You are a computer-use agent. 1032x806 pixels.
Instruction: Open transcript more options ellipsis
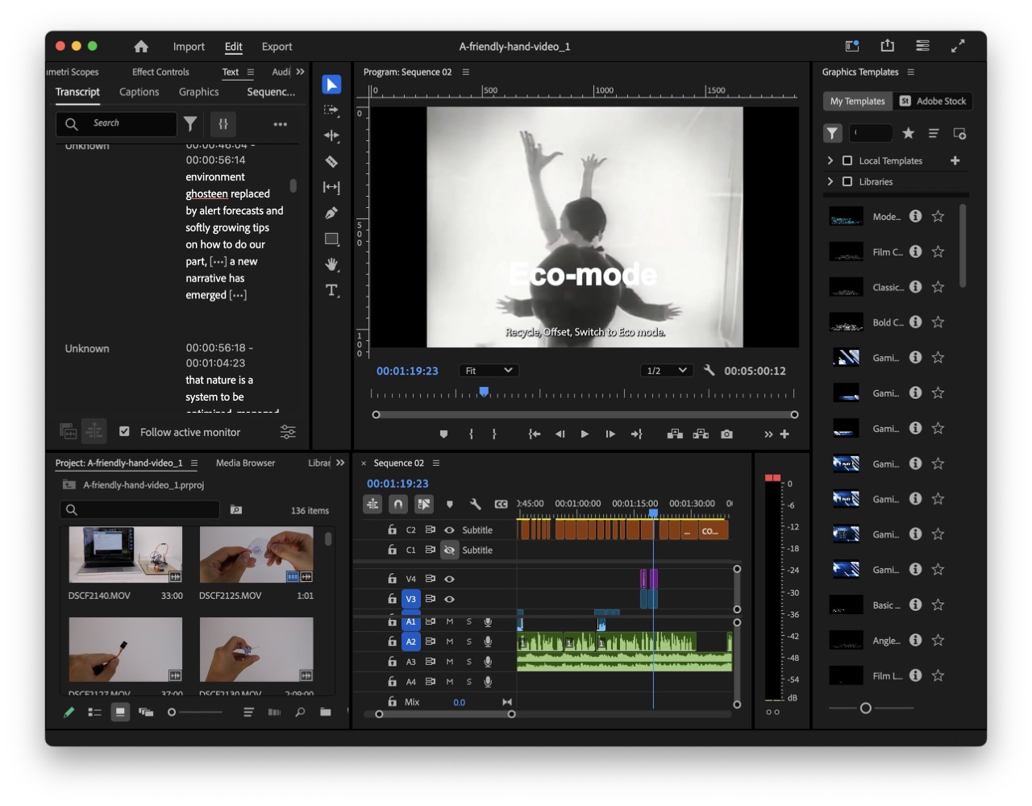[281, 124]
